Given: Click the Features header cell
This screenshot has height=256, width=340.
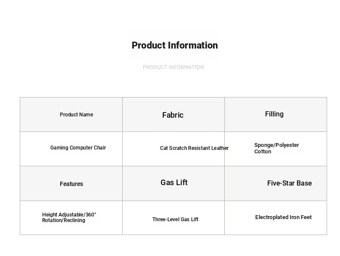Looking at the screenshot, I should click(71, 183).
